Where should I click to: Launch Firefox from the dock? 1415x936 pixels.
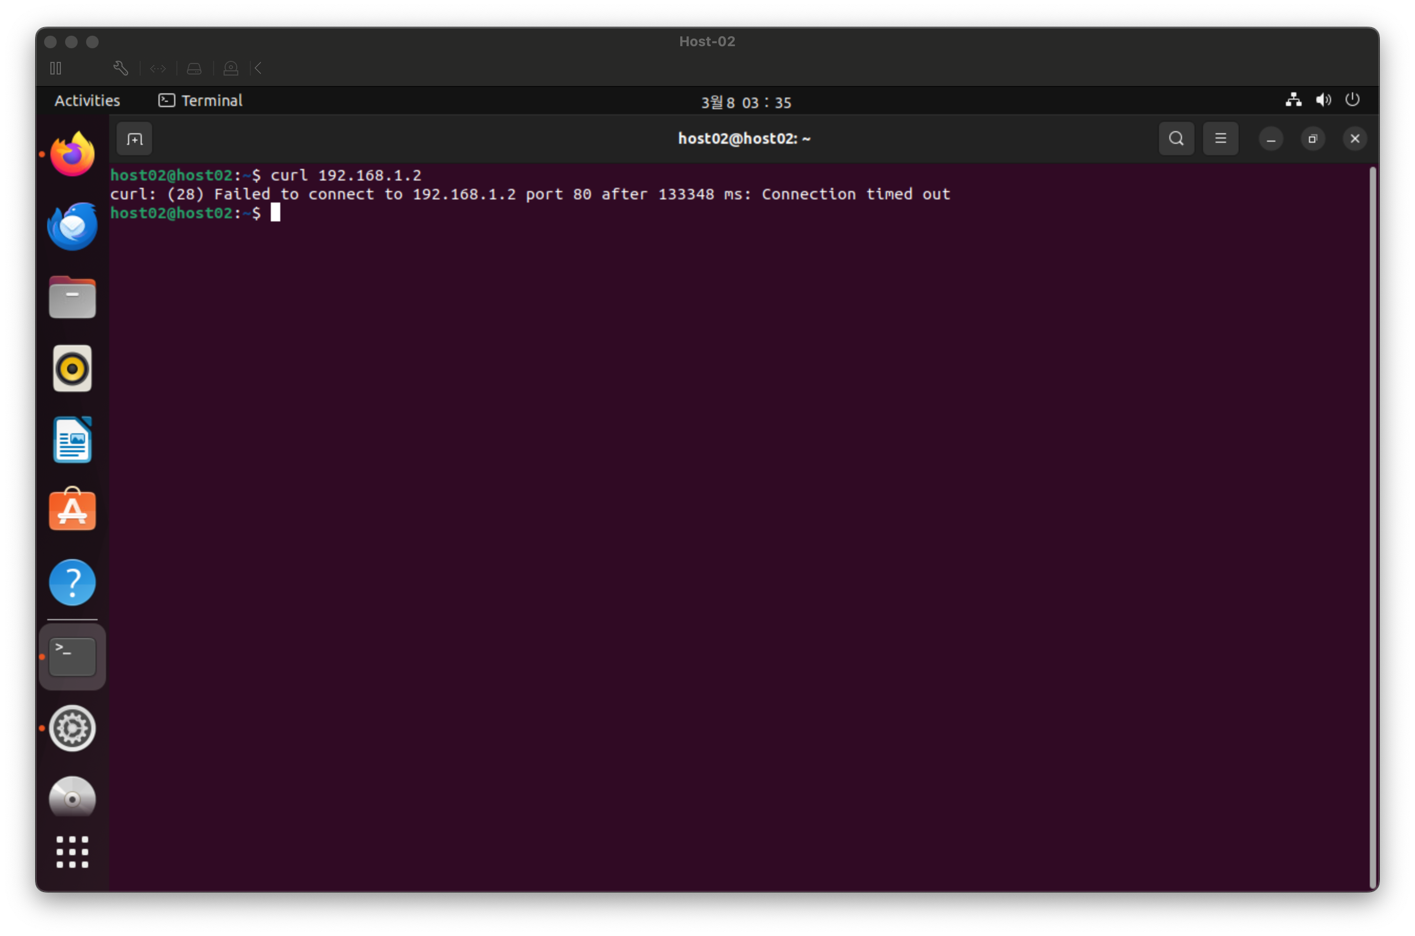tap(72, 155)
